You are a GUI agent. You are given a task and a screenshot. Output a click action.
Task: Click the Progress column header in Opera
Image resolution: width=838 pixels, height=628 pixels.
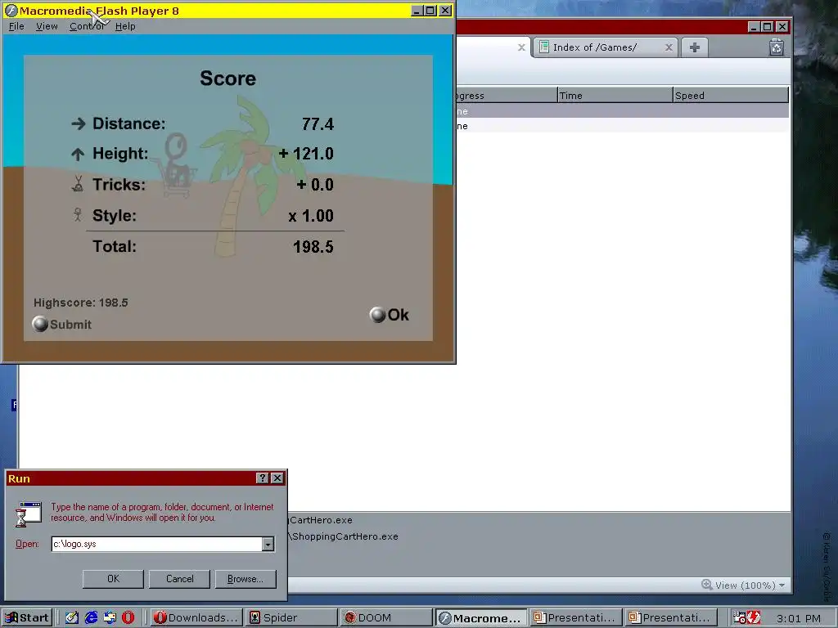click(506, 95)
